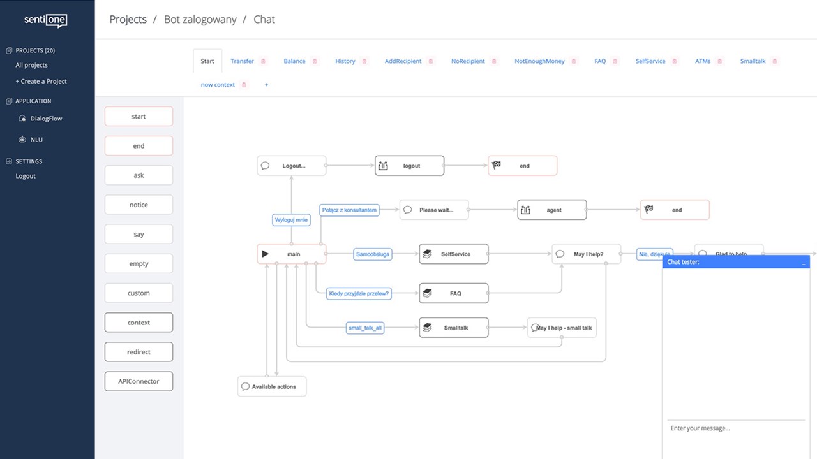Viewport: 817px width, 459px height.
Task: Click the DialogFlow icon in sidebar
Action: pos(23,119)
